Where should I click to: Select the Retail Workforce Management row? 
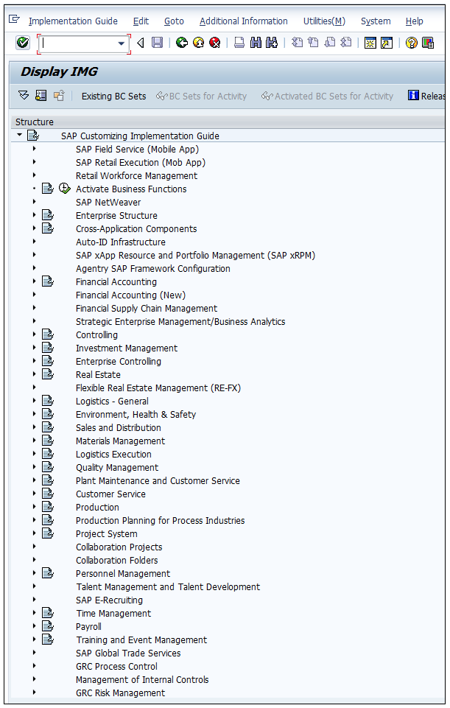pos(136,175)
